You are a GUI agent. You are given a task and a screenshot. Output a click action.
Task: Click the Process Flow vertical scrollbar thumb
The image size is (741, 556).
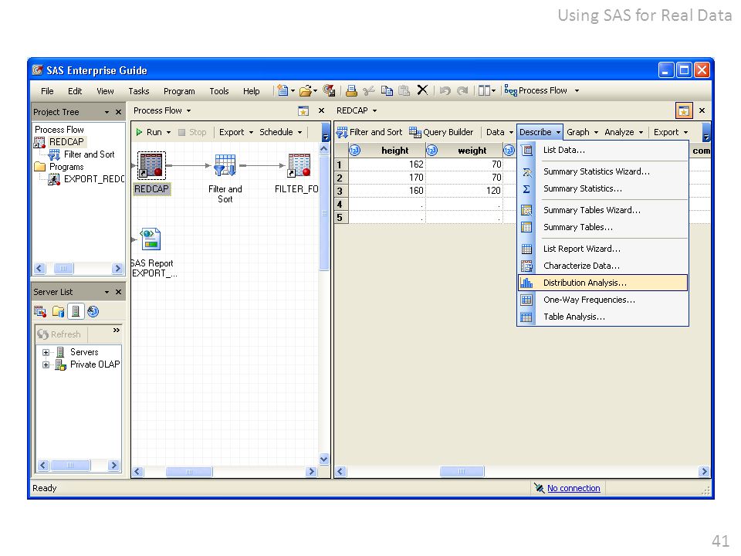(324, 213)
